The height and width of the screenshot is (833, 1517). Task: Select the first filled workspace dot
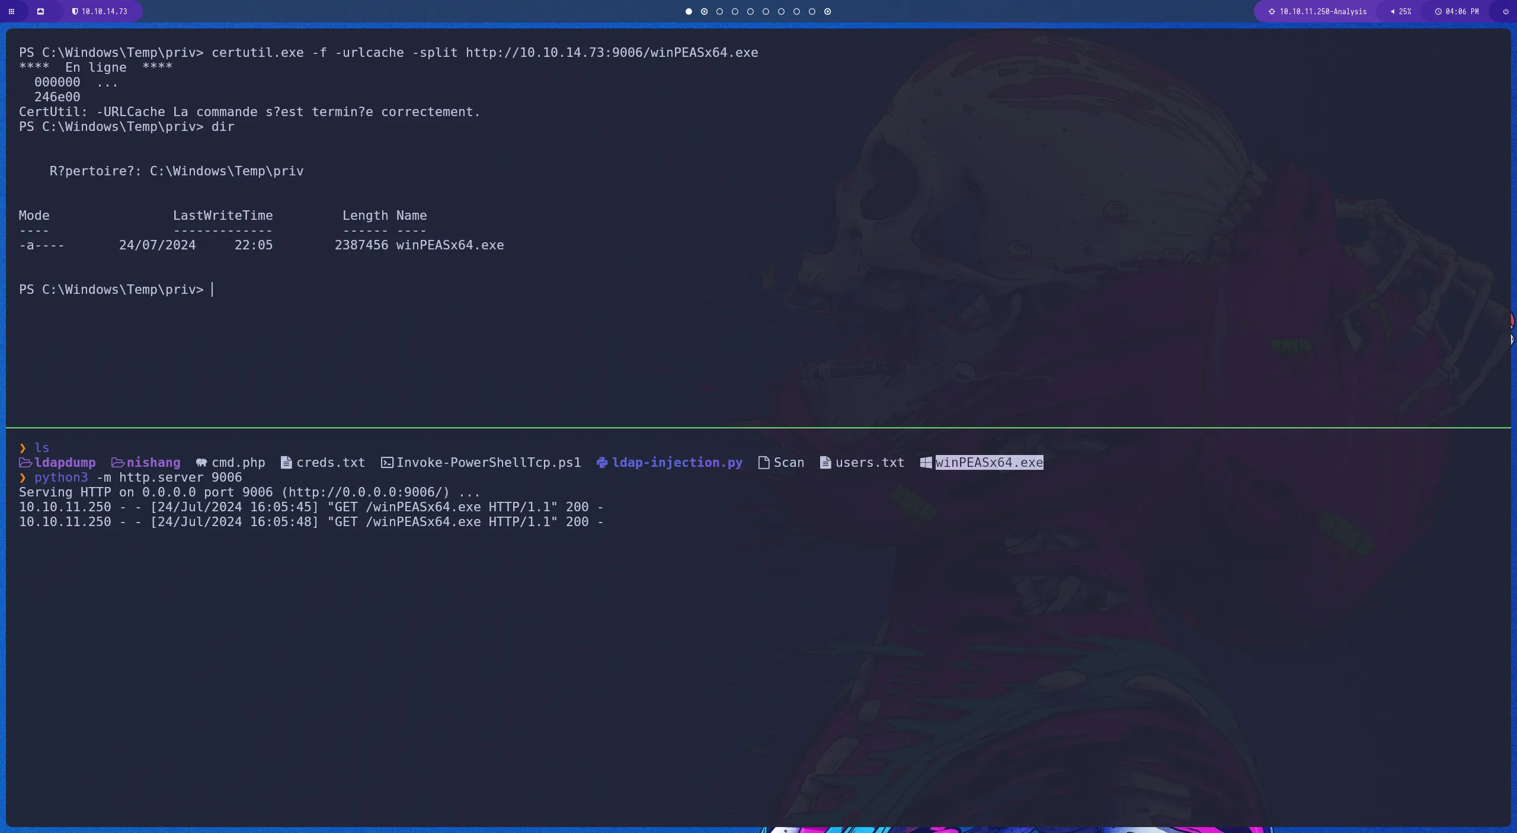(x=688, y=11)
